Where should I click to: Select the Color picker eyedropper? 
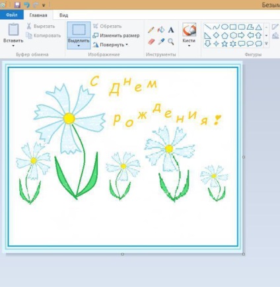tap(161, 42)
